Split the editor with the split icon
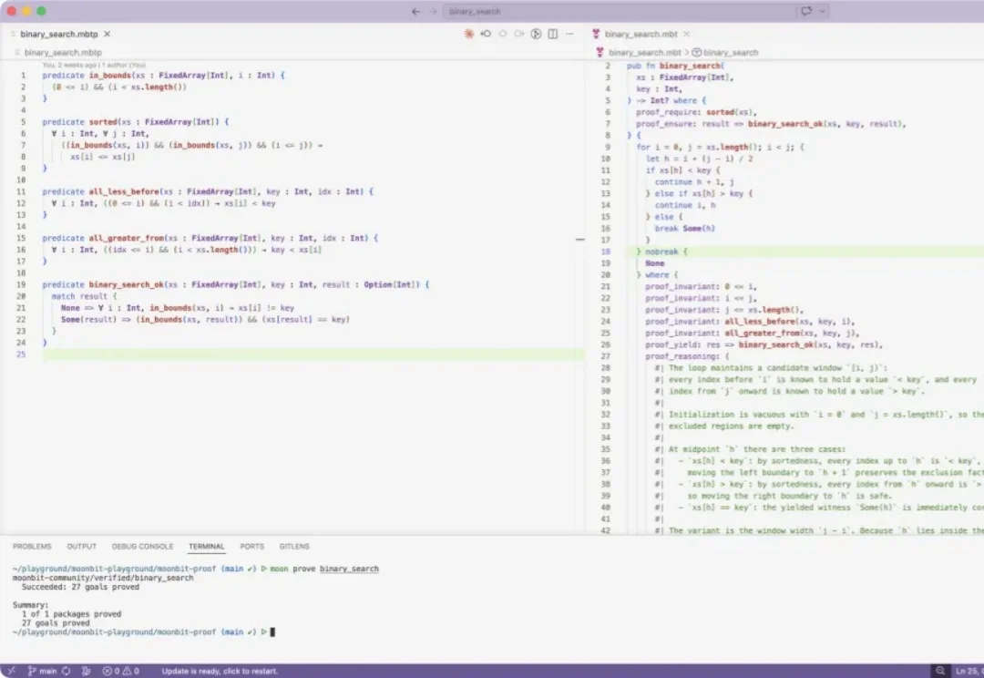Image resolution: width=984 pixels, height=678 pixels. (553, 34)
